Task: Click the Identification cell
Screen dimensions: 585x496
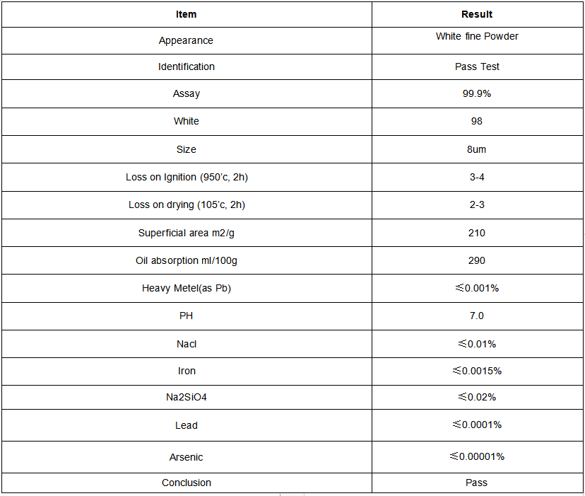Action: (x=187, y=67)
